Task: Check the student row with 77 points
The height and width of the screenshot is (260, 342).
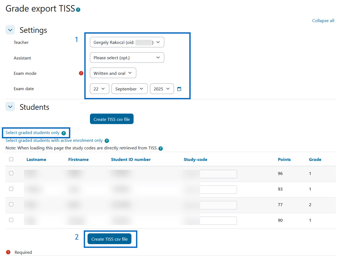Action: pos(11,205)
